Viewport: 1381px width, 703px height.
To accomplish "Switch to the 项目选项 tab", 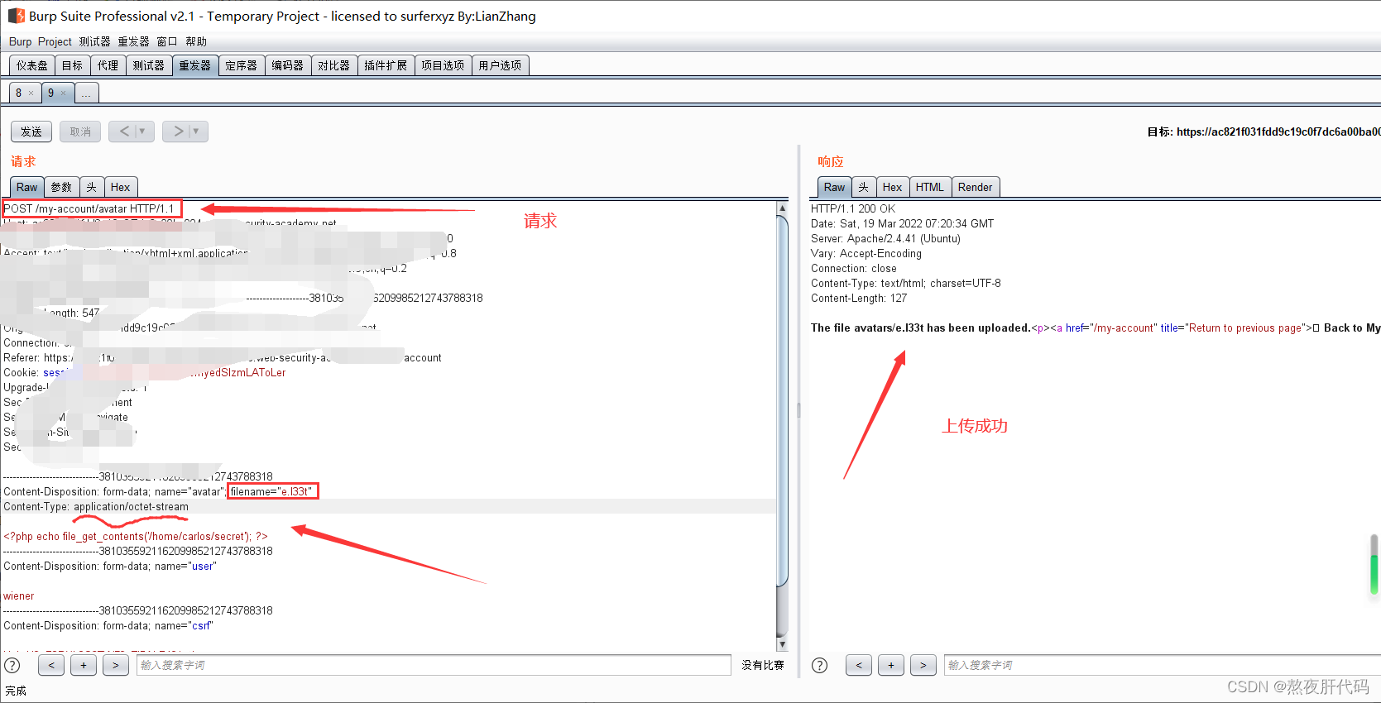I will click(443, 65).
